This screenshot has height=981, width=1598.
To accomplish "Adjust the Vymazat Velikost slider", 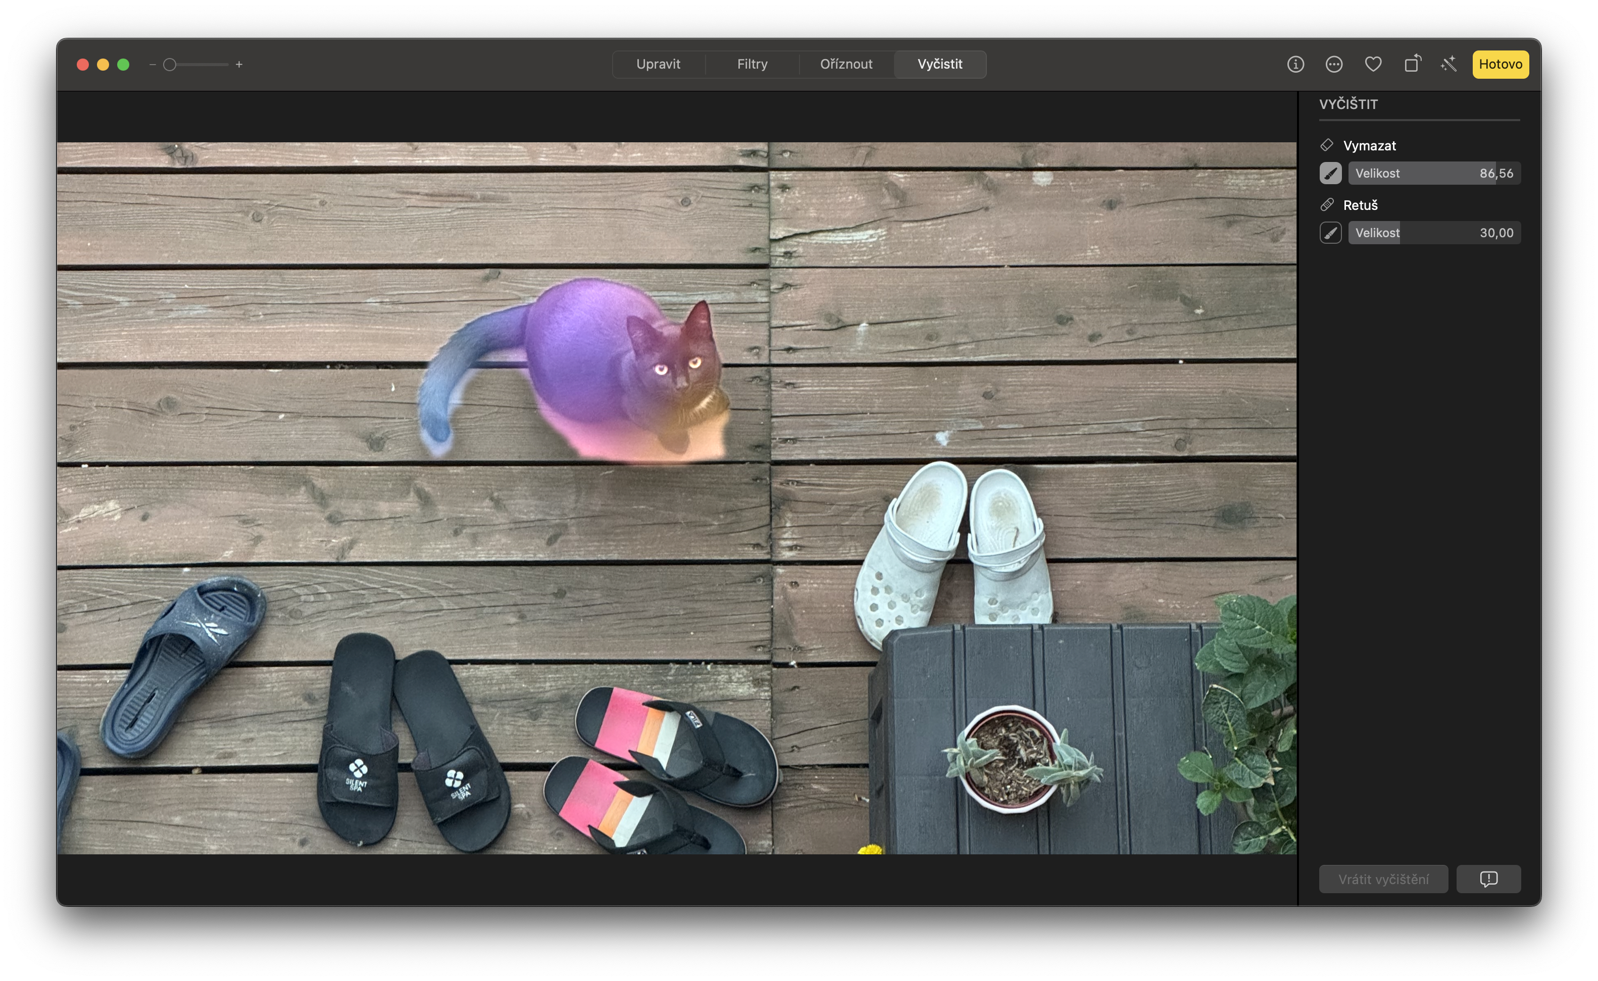I will 1434,173.
